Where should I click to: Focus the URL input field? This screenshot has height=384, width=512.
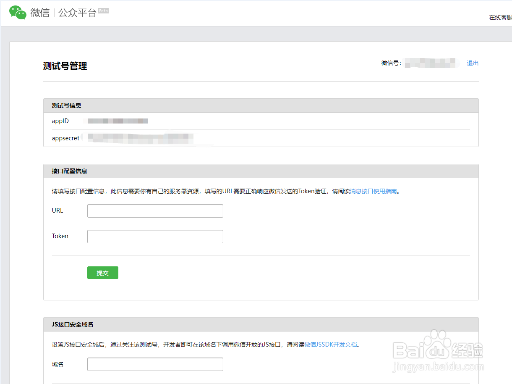155,211
